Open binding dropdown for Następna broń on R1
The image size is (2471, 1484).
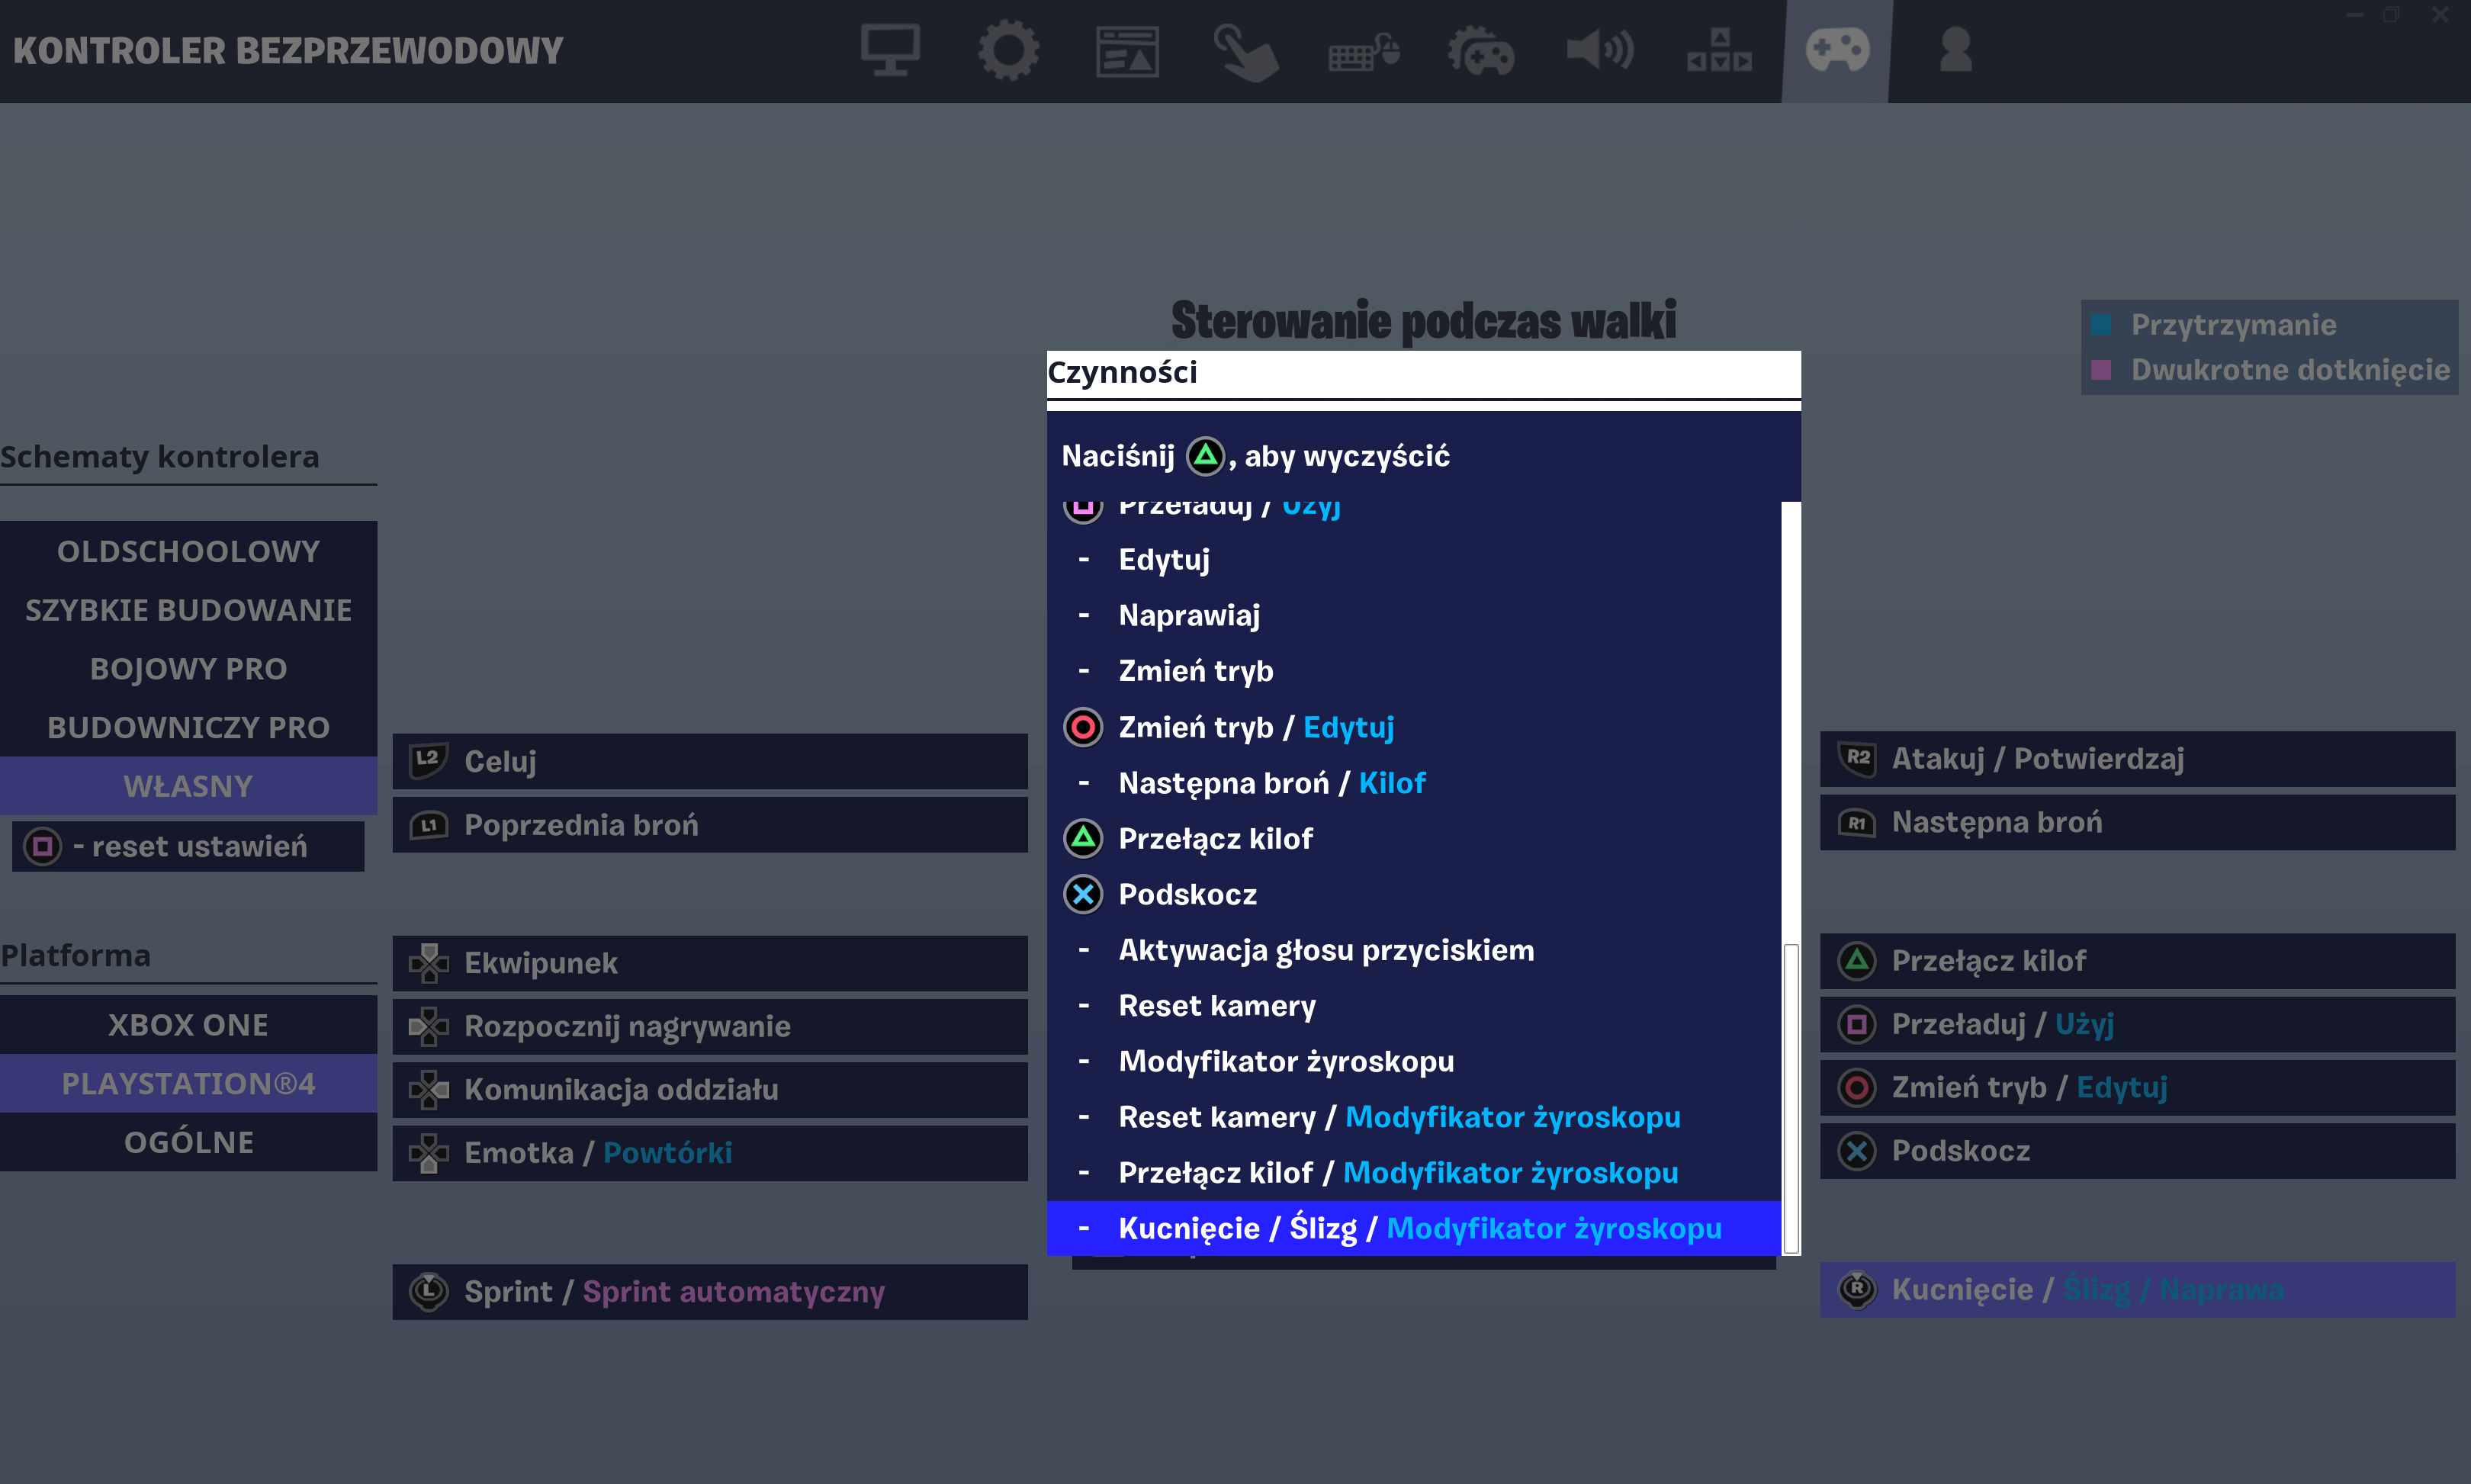[x=2138, y=823]
